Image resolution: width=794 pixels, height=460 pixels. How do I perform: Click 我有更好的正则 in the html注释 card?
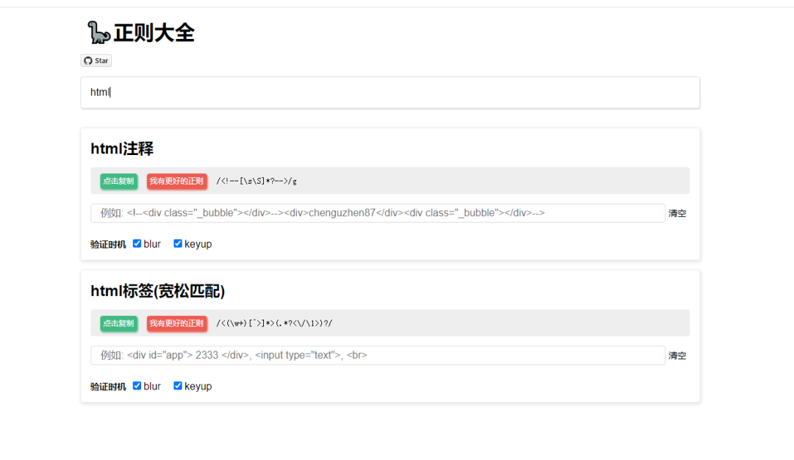tap(176, 181)
